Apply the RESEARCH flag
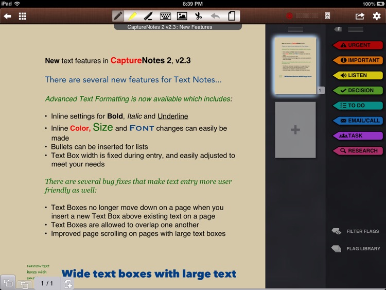 [358, 151]
